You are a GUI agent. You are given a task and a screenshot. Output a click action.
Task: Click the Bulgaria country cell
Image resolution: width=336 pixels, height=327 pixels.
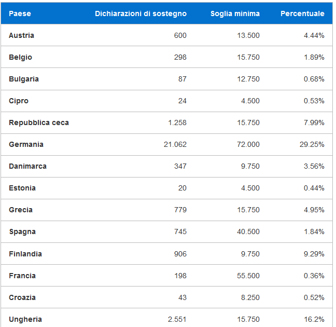24,79
